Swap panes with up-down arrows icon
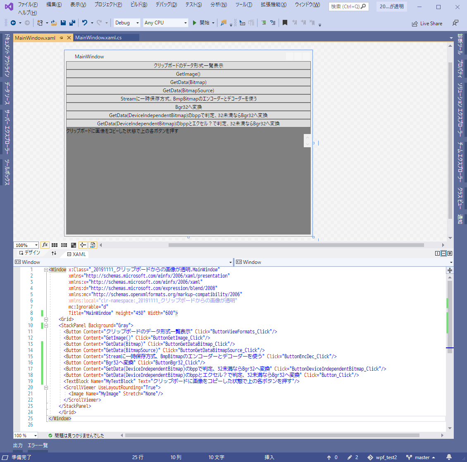The width and height of the screenshot is (467, 462). 54,254
